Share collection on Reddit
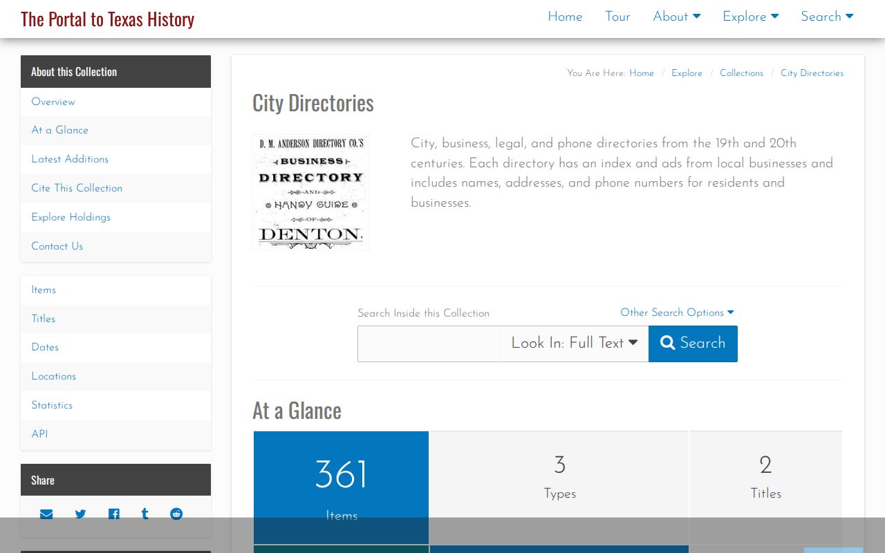Viewport: 885px width, 553px height. [176, 514]
